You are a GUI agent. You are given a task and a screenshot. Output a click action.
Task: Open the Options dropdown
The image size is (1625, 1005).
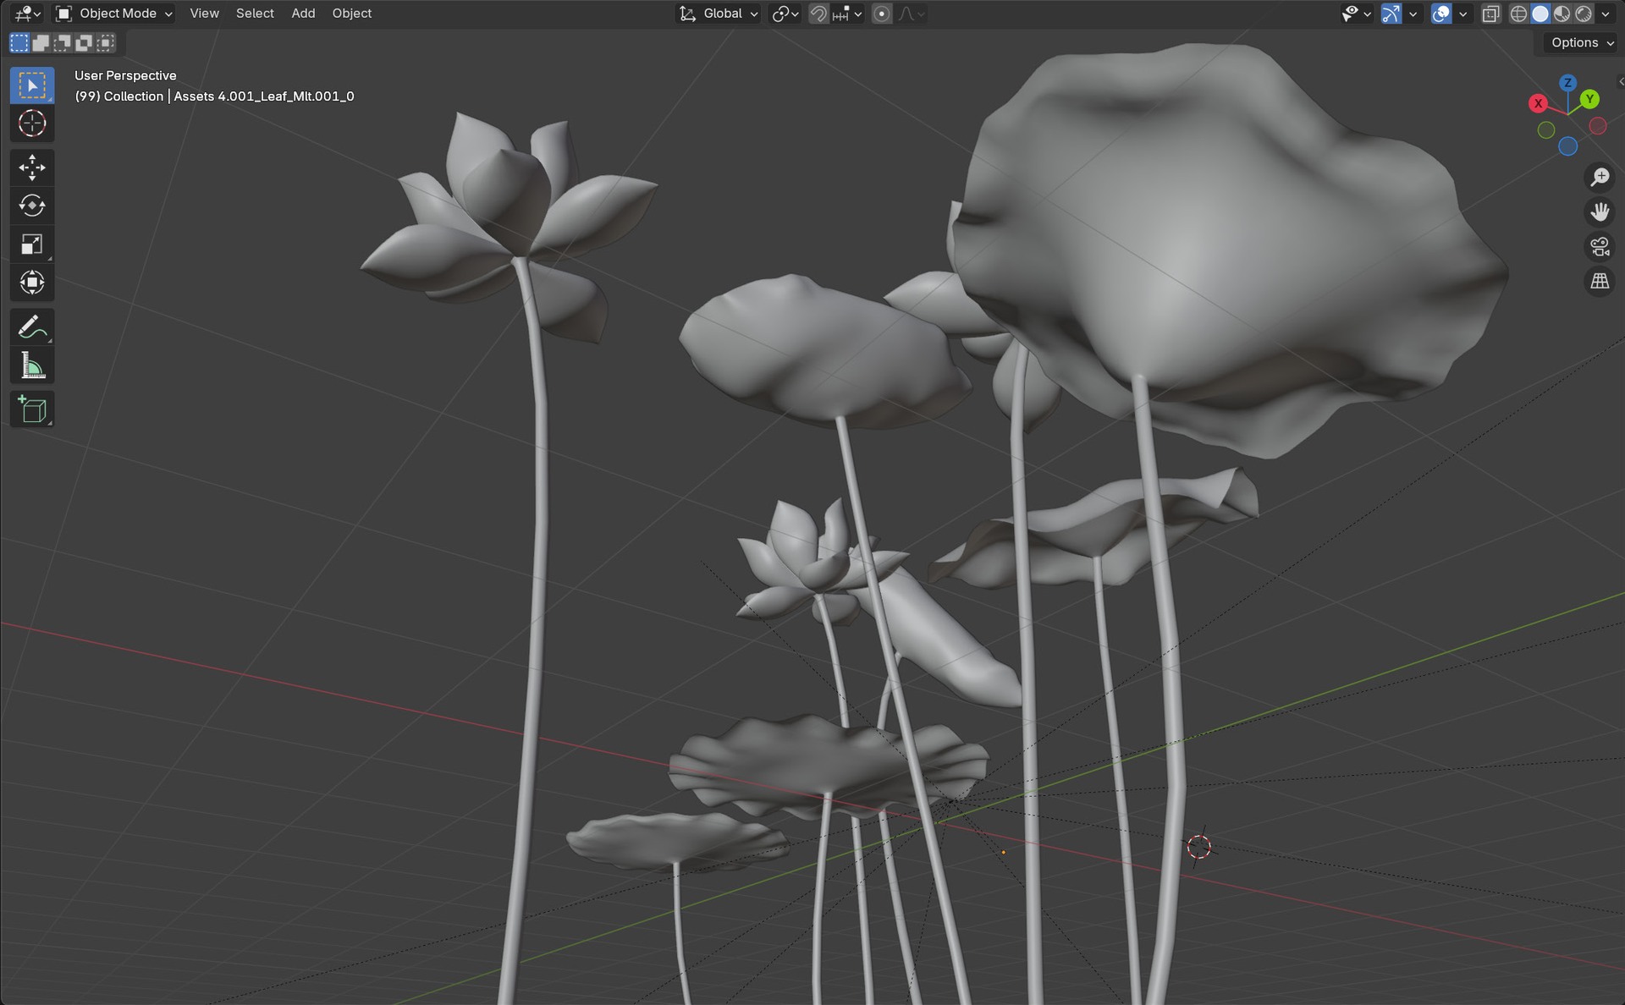pos(1583,42)
